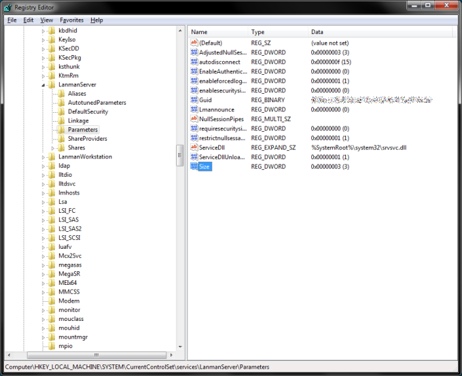This screenshot has height=376, width=462.
Task: Click the DWORD icon beside Lmannounce
Action: [x=194, y=109]
